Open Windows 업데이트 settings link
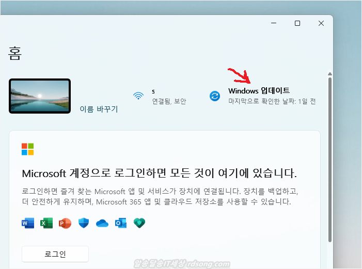The width and height of the screenshot is (362, 269). point(259,90)
